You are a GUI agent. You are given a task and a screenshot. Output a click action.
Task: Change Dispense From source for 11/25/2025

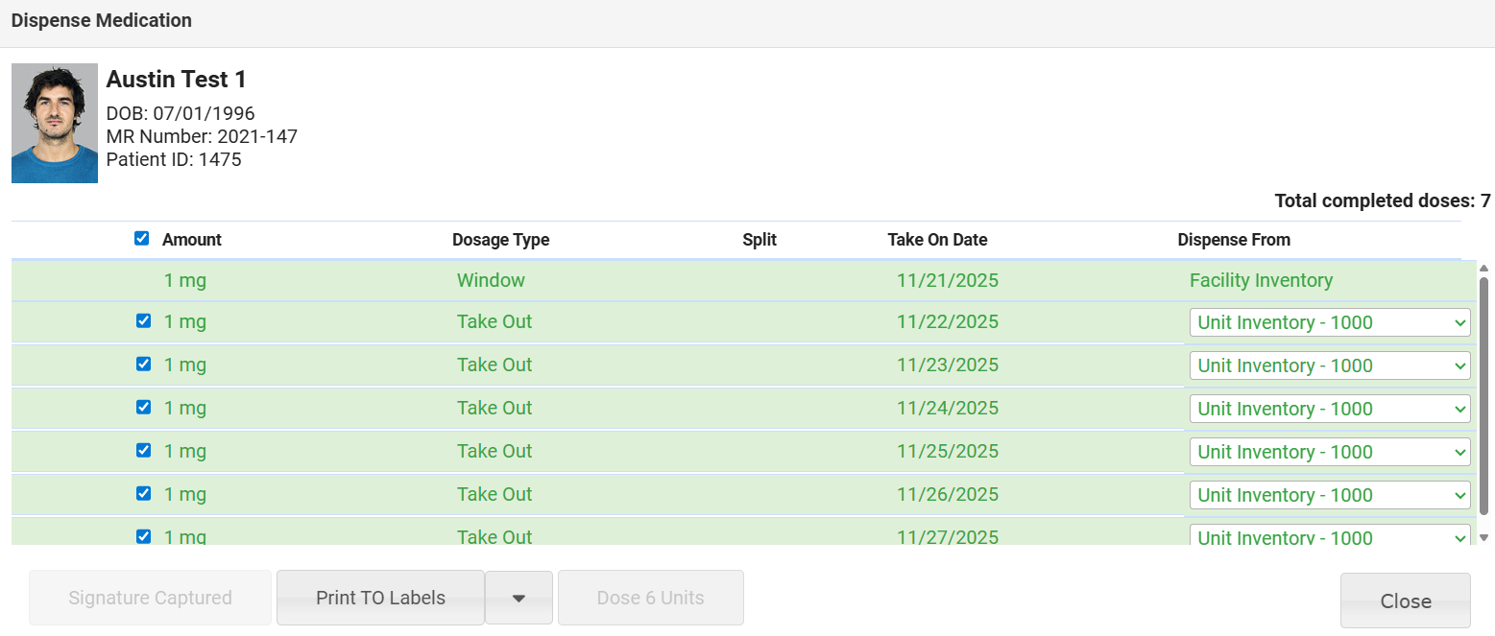1329,452
